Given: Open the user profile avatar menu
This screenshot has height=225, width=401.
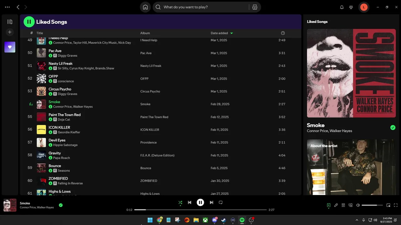Looking at the screenshot, I should (364, 7).
